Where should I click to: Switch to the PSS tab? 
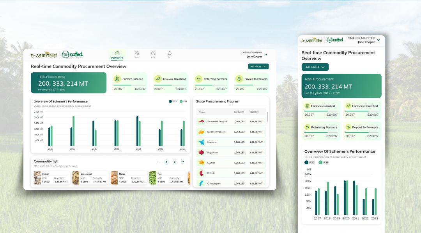click(137, 54)
